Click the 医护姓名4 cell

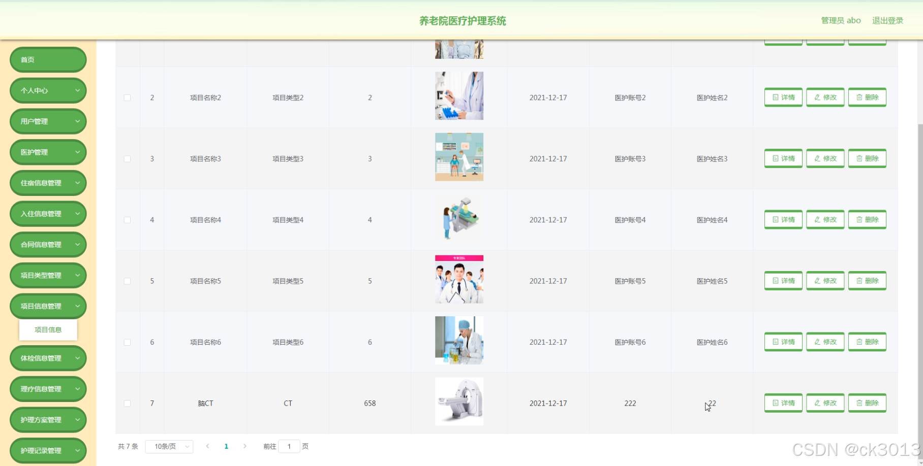[712, 220]
